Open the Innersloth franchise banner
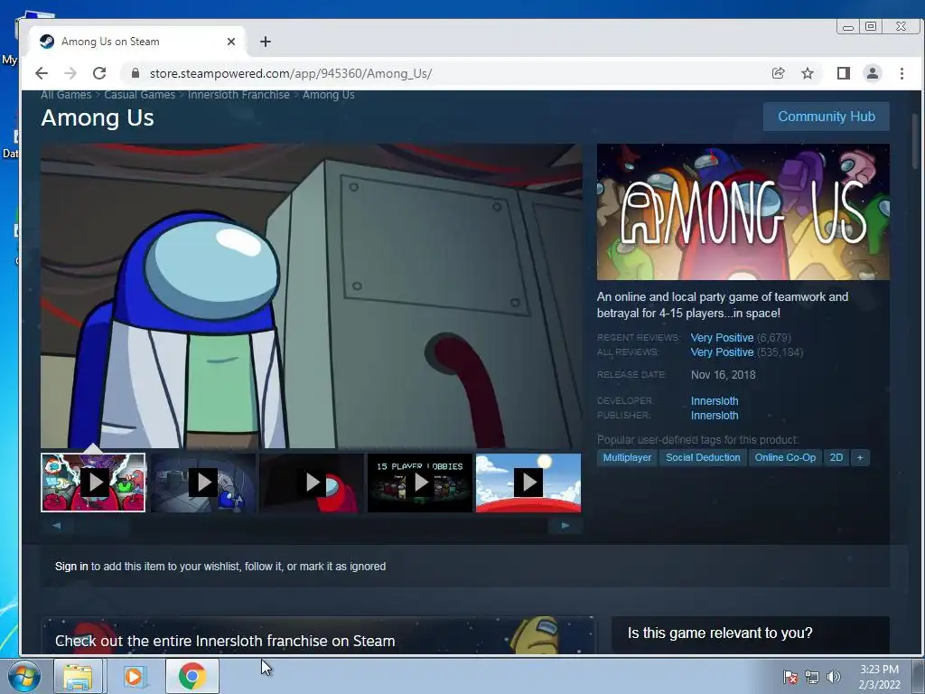Viewport: 925px width, 694px height. [317, 635]
